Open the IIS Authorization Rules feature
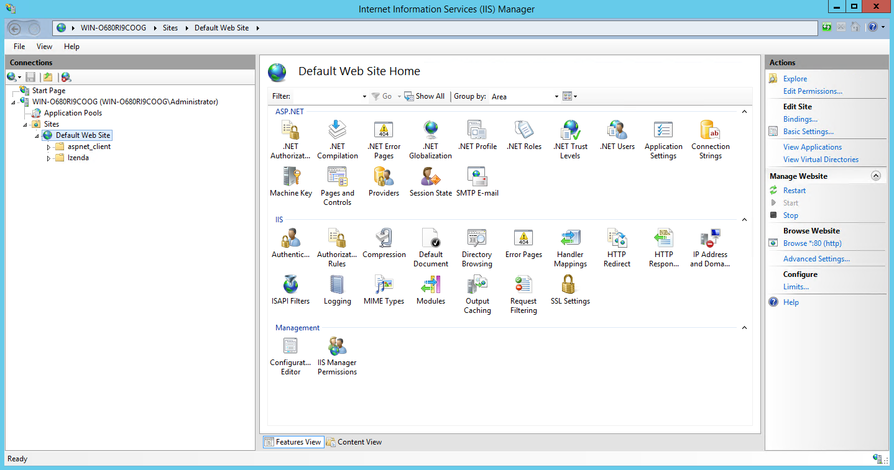Image resolution: width=894 pixels, height=470 pixels. click(x=337, y=248)
